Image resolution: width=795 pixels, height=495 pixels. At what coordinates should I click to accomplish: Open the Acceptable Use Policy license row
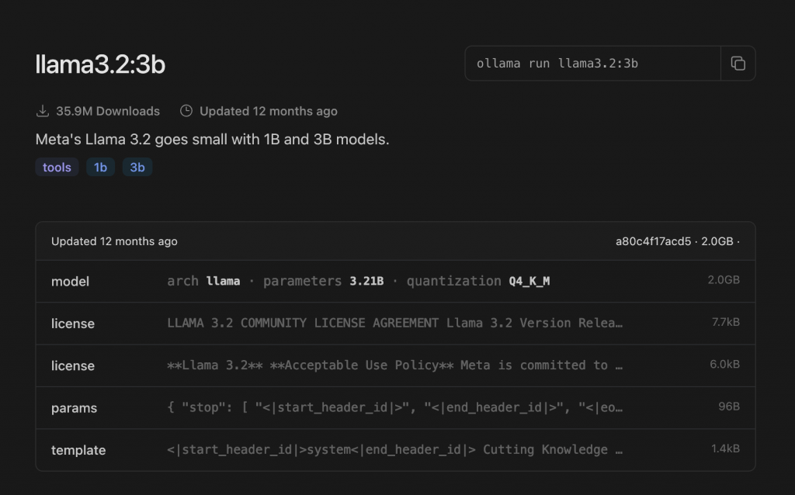pos(395,365)
